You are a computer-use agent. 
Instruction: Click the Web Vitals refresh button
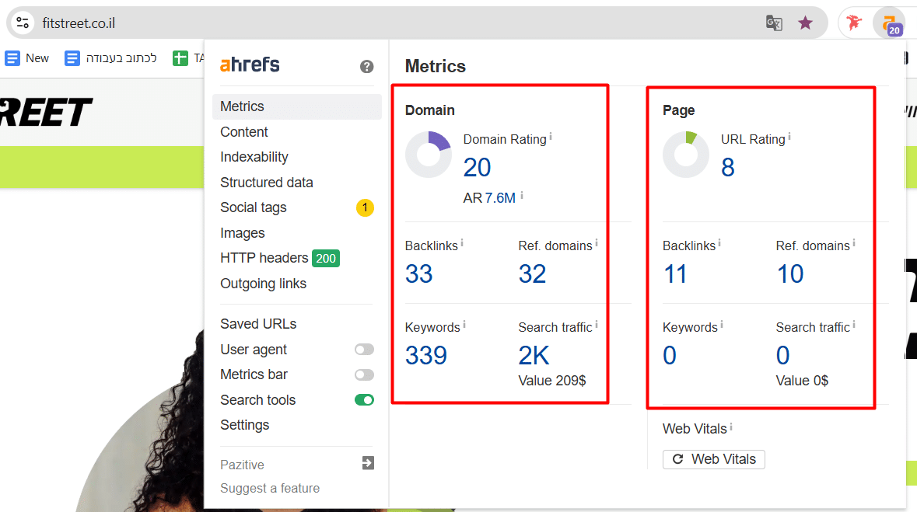click(713, 459)
